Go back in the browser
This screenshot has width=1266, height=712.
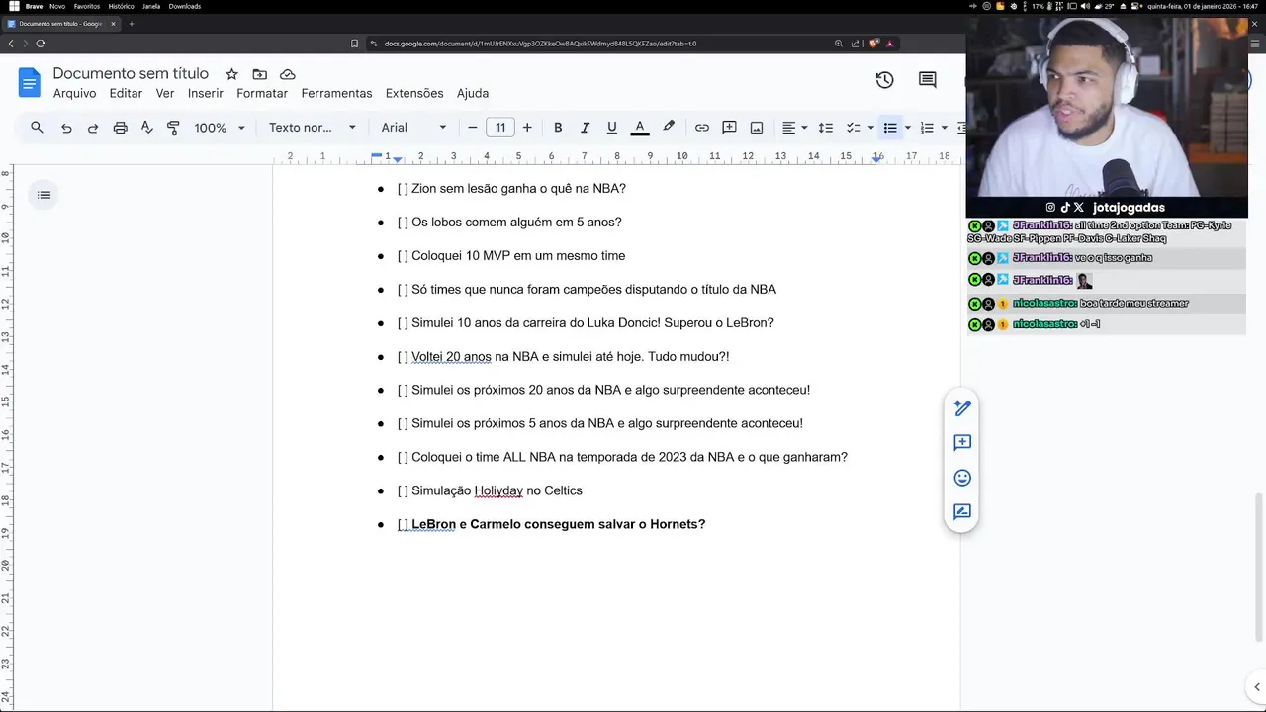11,44
